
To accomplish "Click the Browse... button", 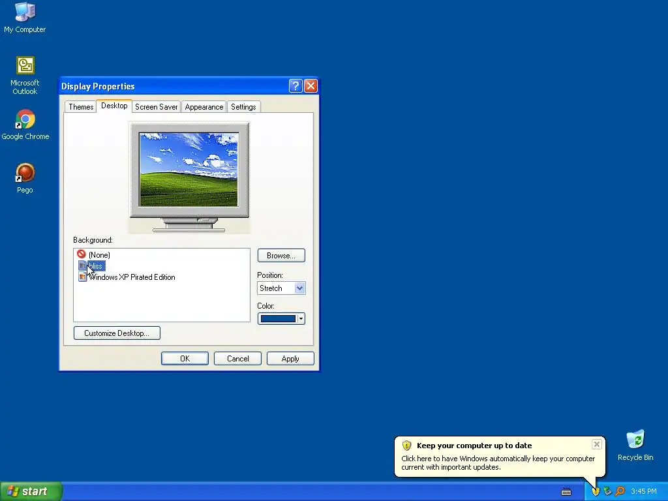I will tap(281, 256).
